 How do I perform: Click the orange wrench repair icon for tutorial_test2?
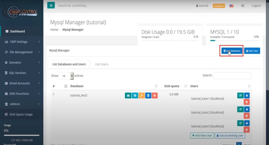click(141, 96)
